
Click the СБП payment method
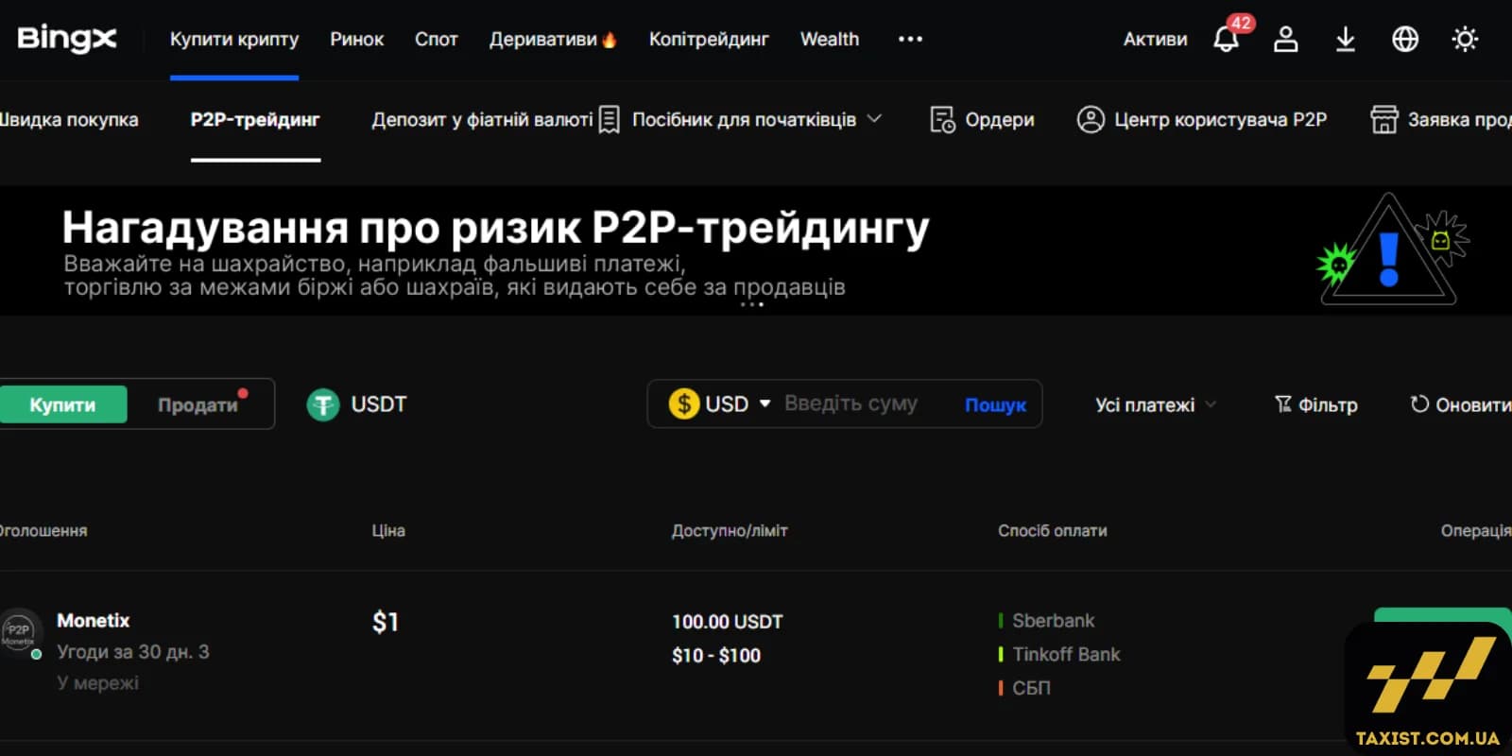(1031, 688)
